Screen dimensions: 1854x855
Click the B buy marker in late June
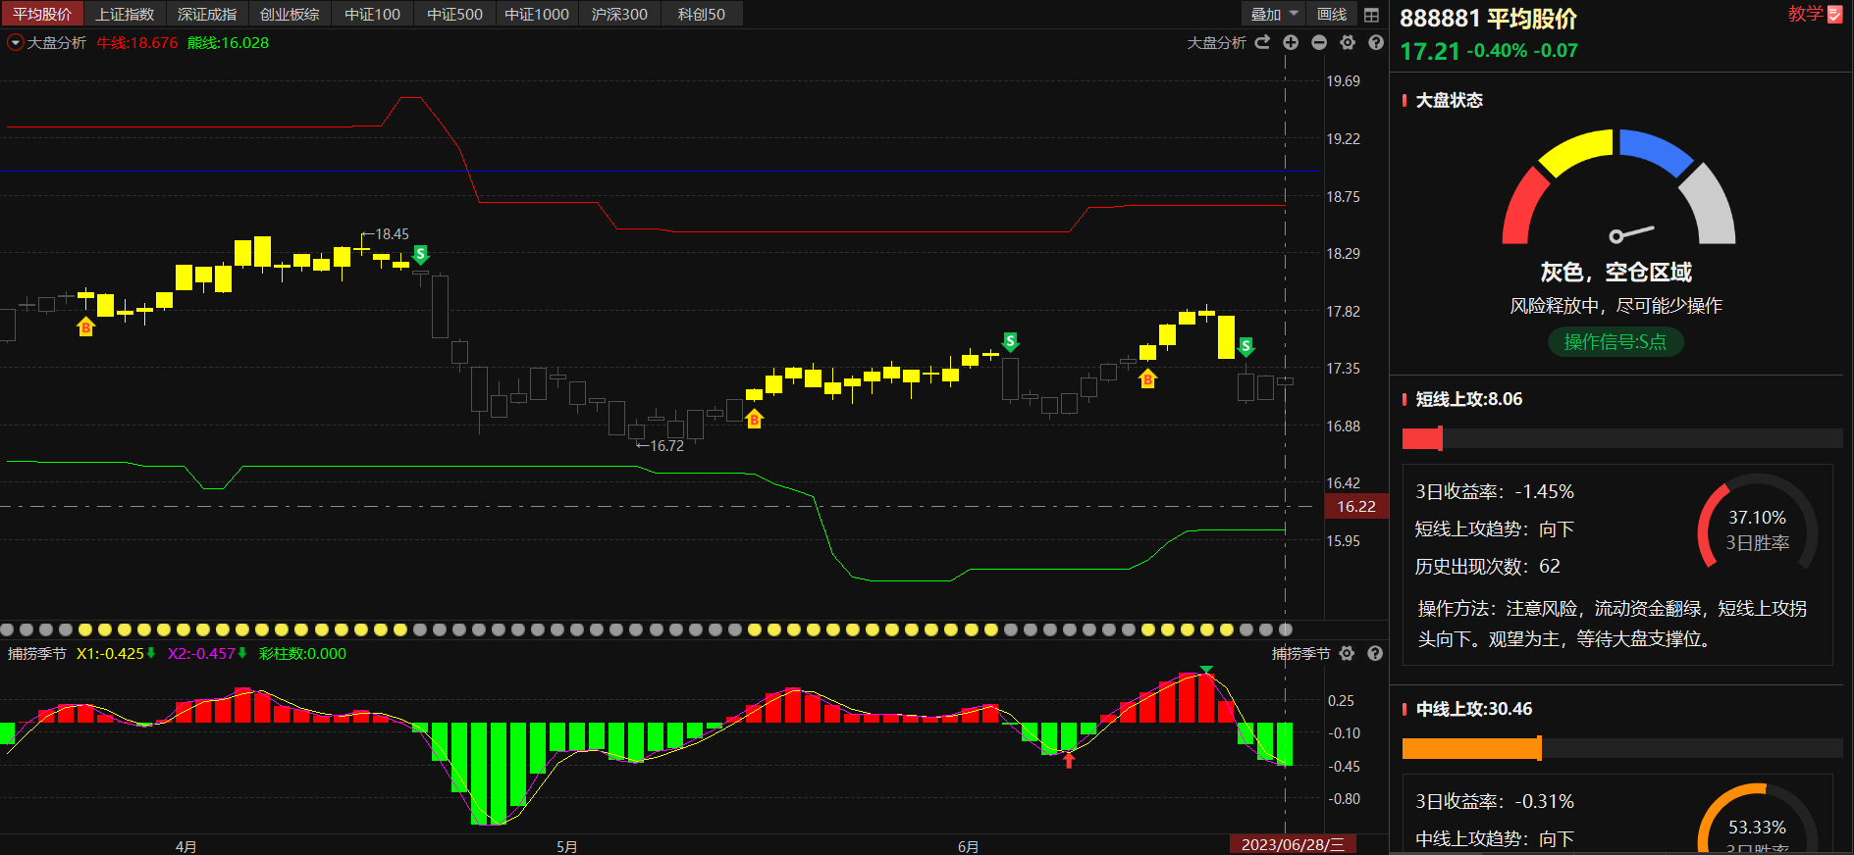pyautogui.click(x=1147, y=378)
